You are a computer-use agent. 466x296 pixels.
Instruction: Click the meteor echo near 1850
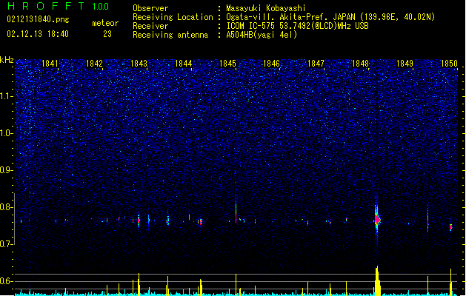click(451, 227)
